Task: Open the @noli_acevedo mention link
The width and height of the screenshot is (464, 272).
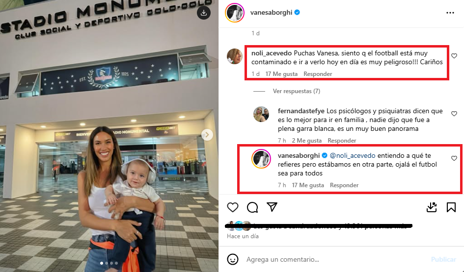Action: point(353,156)
